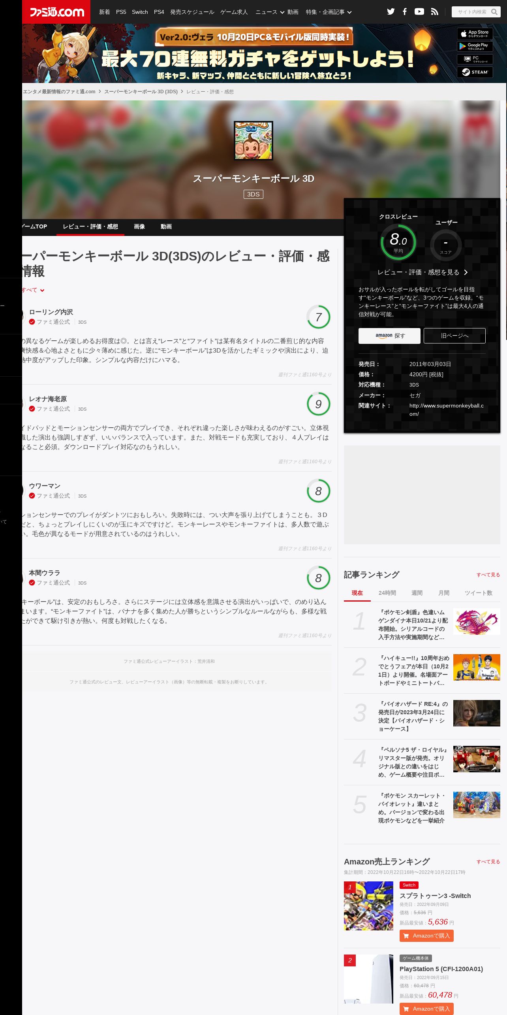
Task: Click the STEAM badge in banner
Action: pos(475,72)
